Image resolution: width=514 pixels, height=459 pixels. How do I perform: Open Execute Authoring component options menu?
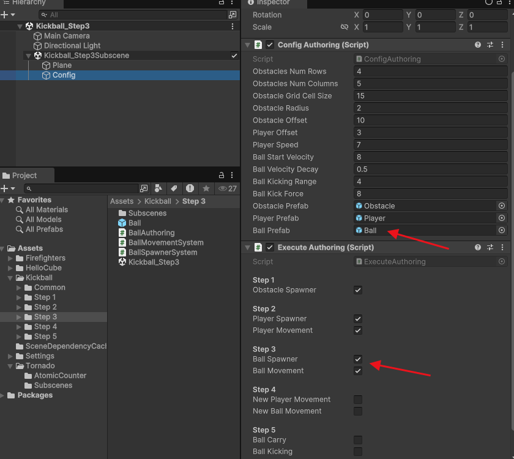click(502, 247)
